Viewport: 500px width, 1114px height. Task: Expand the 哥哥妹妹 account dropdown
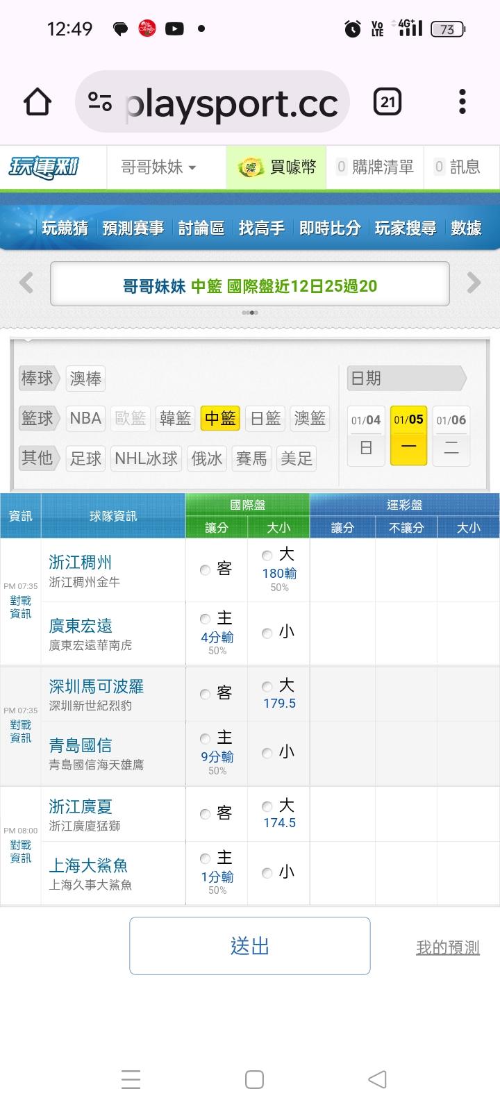[x=158, y=167]
